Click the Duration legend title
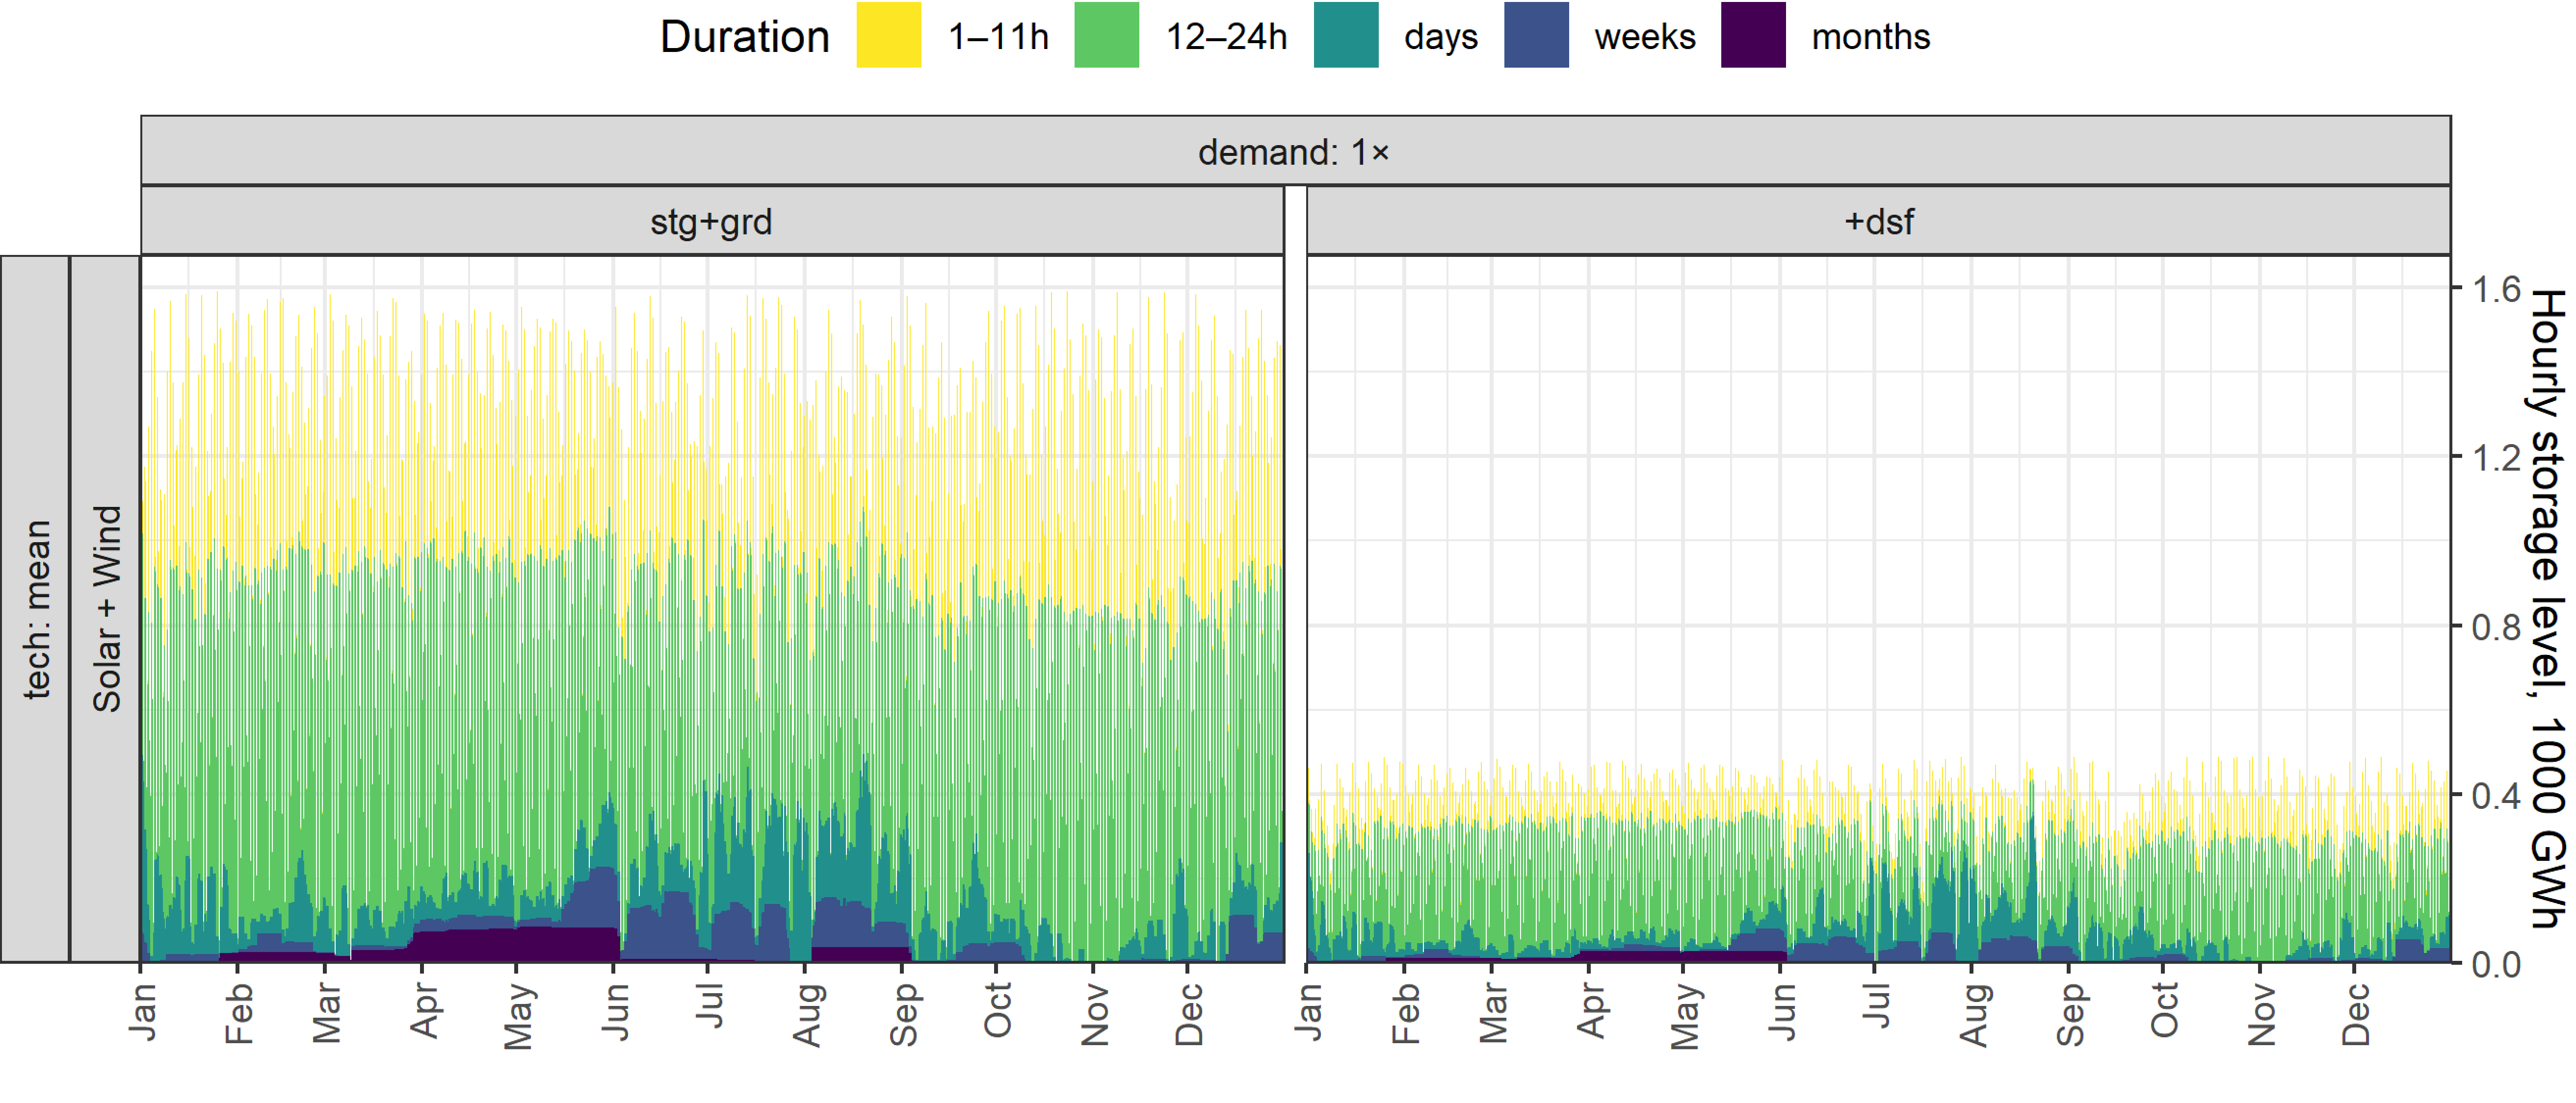Image resolution: width=2576 pixels, height=1103 pixels. pyautogui.click(x=744, y=38)
